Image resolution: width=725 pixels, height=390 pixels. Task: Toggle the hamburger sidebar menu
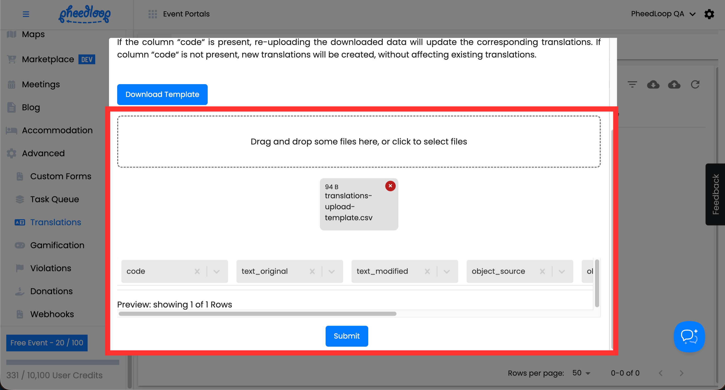click(26, 14)
